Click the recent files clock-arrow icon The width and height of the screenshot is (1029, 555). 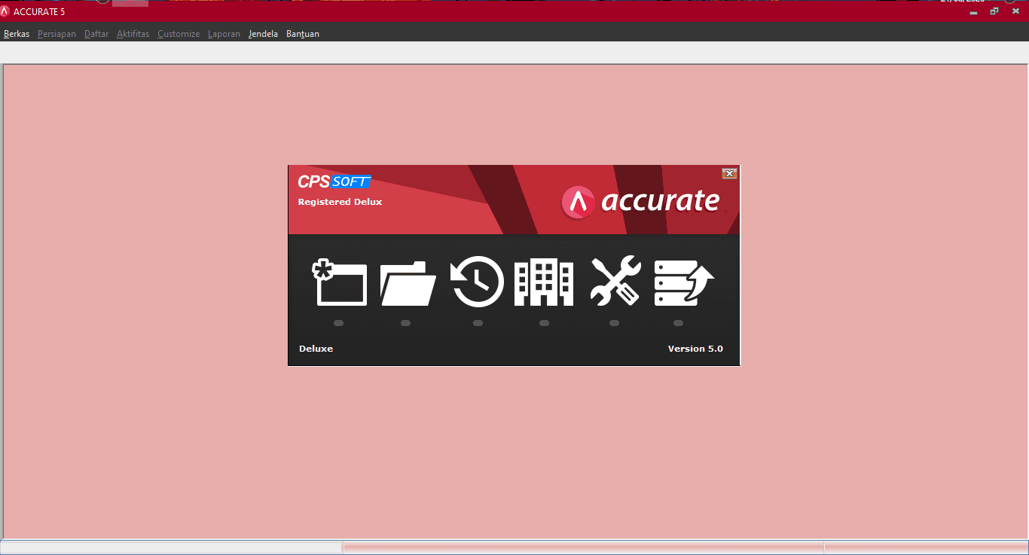[x=478, y=282]
